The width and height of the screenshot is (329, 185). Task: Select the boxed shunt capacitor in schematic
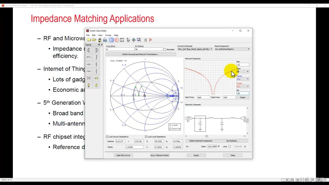click(x=200, y=124)
